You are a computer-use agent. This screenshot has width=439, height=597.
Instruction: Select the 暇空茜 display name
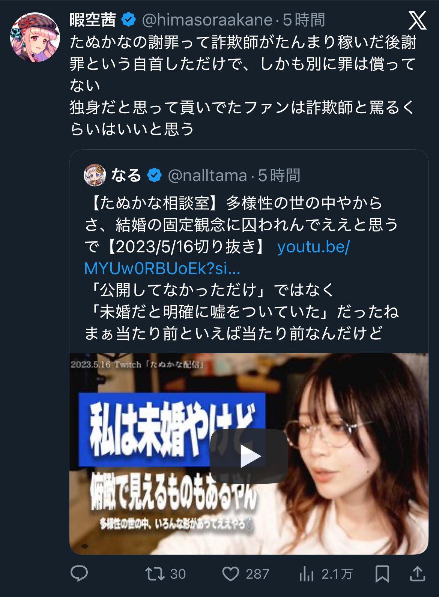[93, 20]
